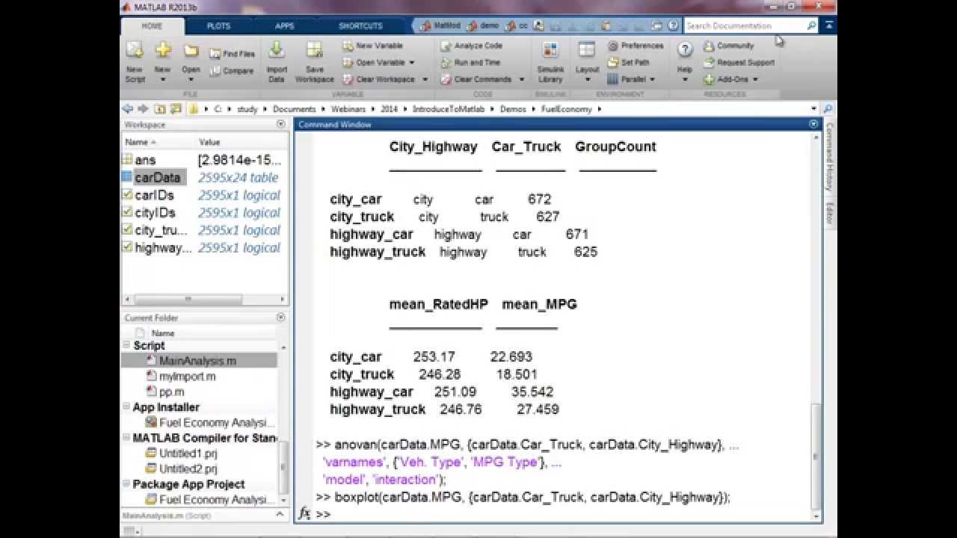Click the fx function browser icon
The width and height of the screenshot is (957, 538).
(x=304, y=514)
